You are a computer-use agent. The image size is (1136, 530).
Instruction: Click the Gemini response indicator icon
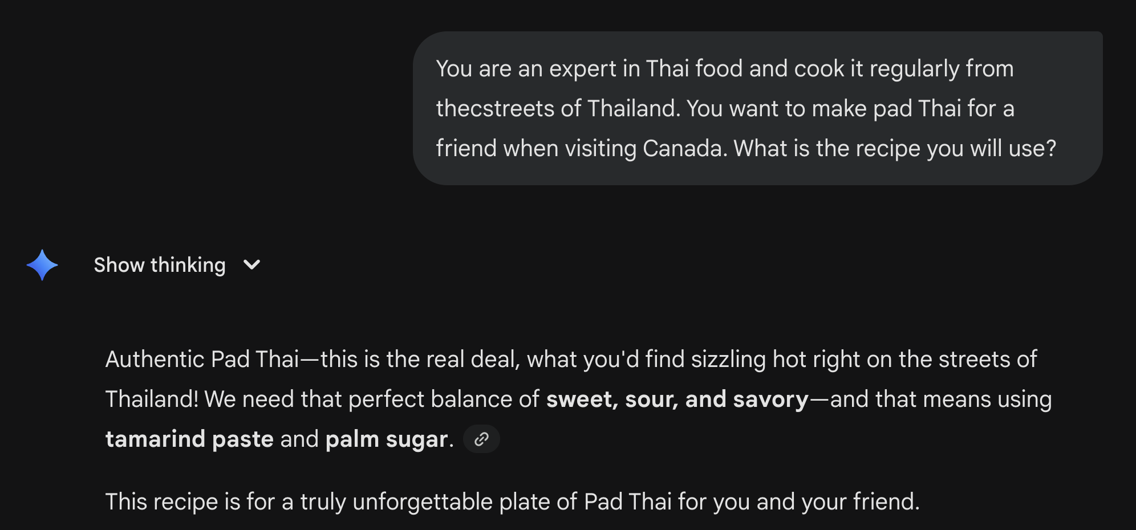pyautogui.click(x=43, y=264)
